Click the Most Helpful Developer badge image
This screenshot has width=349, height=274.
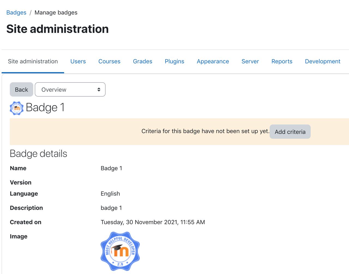[120, 251]
